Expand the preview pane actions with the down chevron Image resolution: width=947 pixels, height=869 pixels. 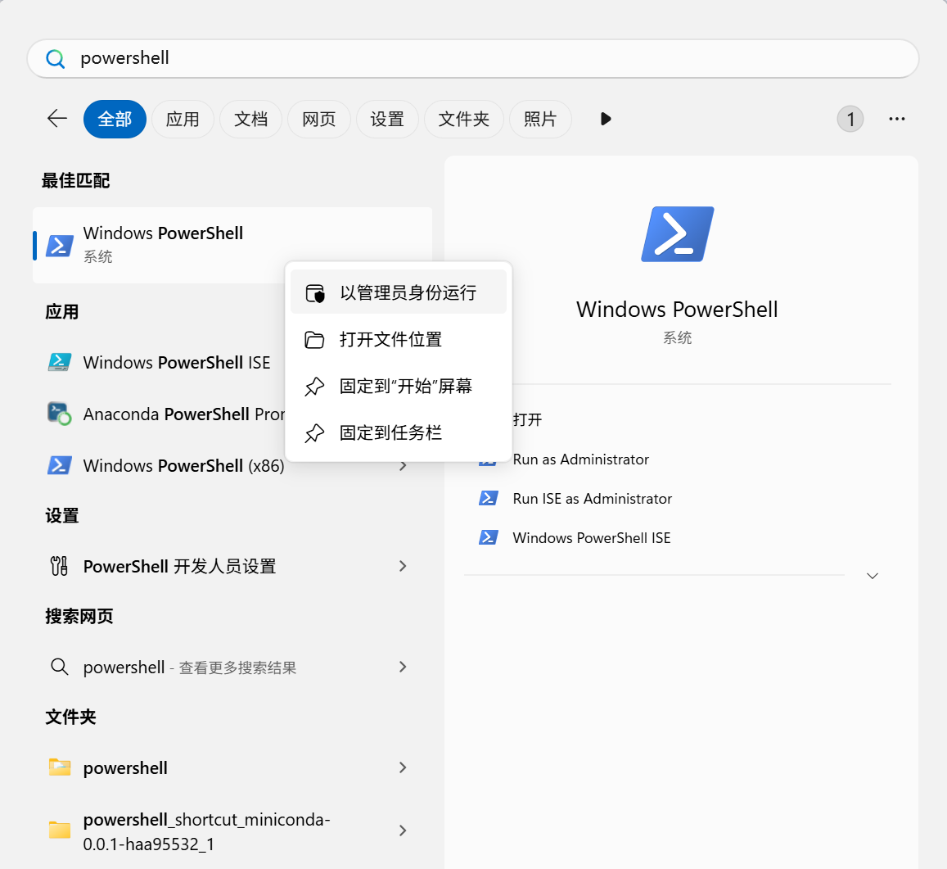(873, 576)
